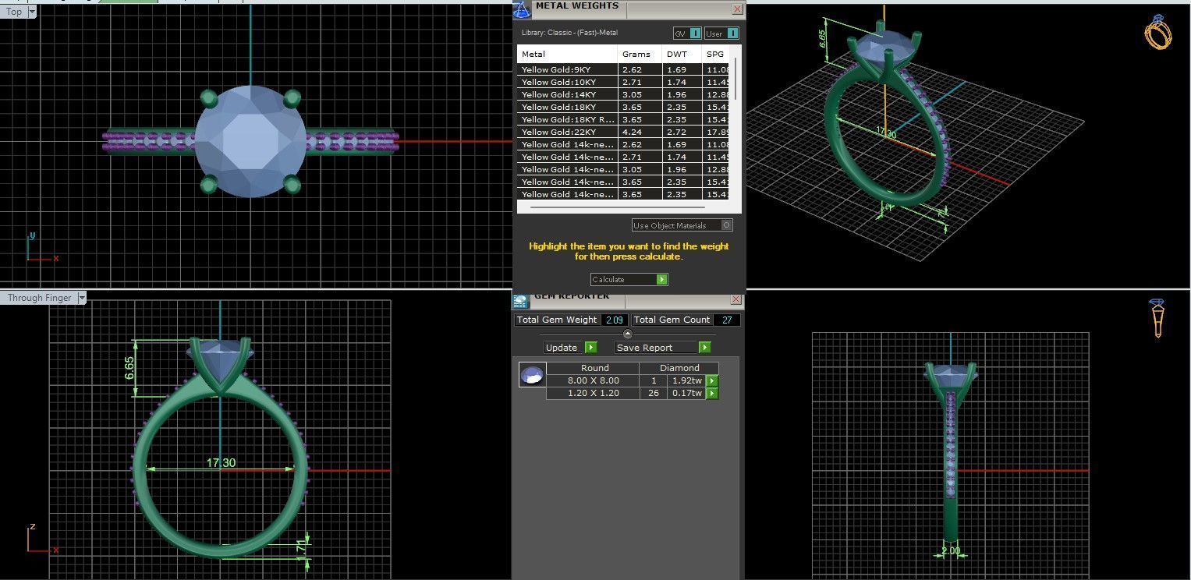Click the 4.24 grams cell
This screenshot has width=1191, height=580.
640,133
